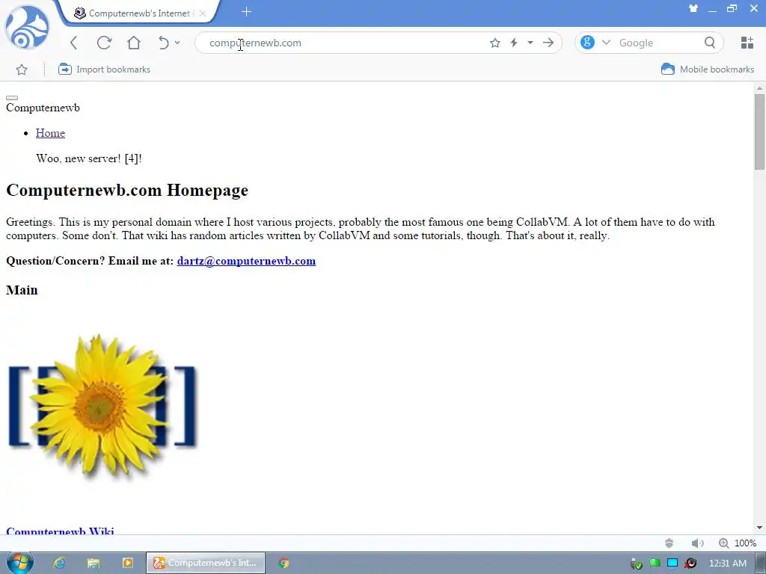766x574 pixels.
Task: Mute sound via status bar speaker icon
Action: [x=697, y=543]
